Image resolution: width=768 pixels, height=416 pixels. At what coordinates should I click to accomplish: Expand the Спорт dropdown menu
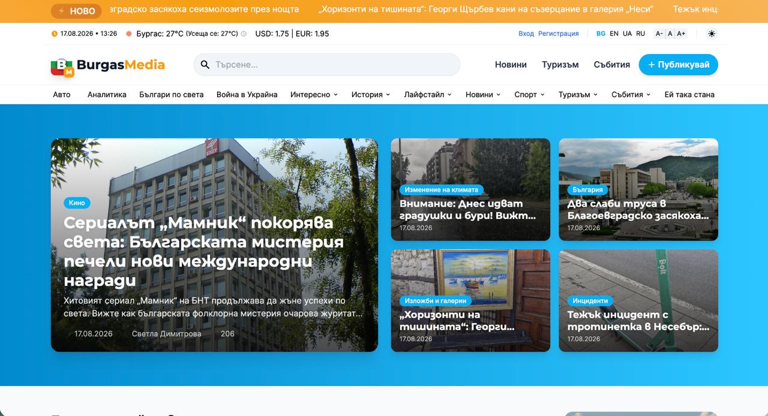(x=529, y=95)
